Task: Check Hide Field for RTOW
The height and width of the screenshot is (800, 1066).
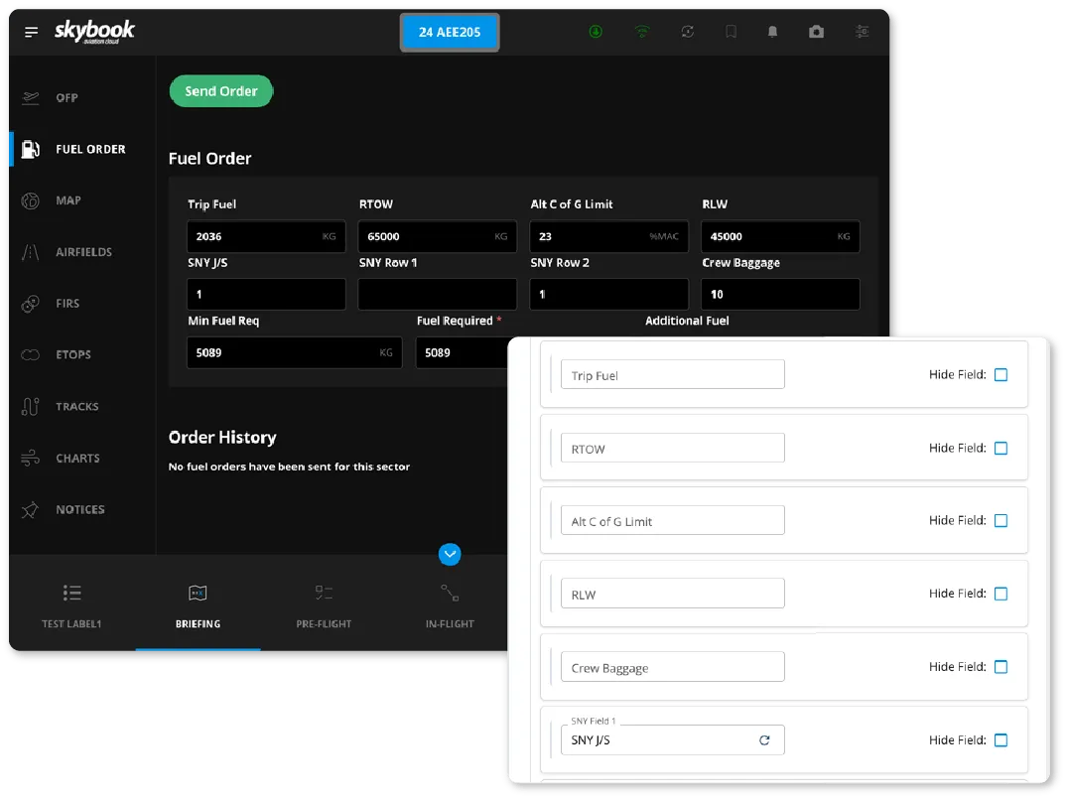Action: tap(1000, 448)
